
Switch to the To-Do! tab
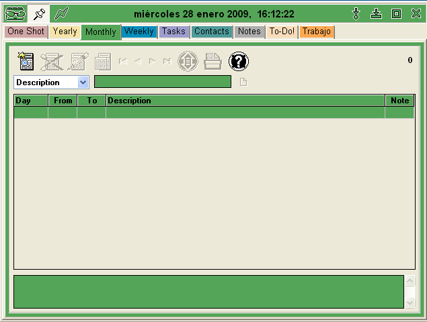coord(282,32)
